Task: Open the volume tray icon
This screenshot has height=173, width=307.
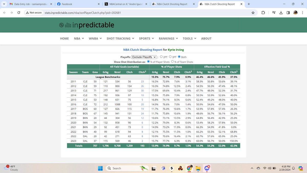Action: [x=269, y=168]
